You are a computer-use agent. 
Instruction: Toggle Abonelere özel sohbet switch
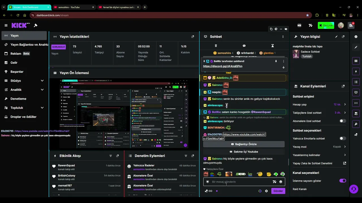coord(342,121)
